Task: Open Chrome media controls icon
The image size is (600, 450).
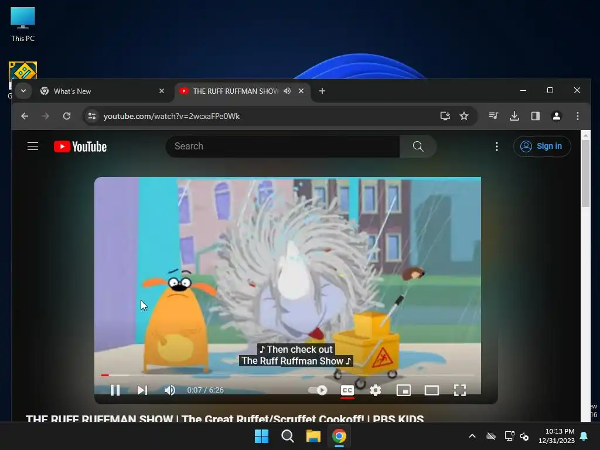Action: click(x=493, y=116)
